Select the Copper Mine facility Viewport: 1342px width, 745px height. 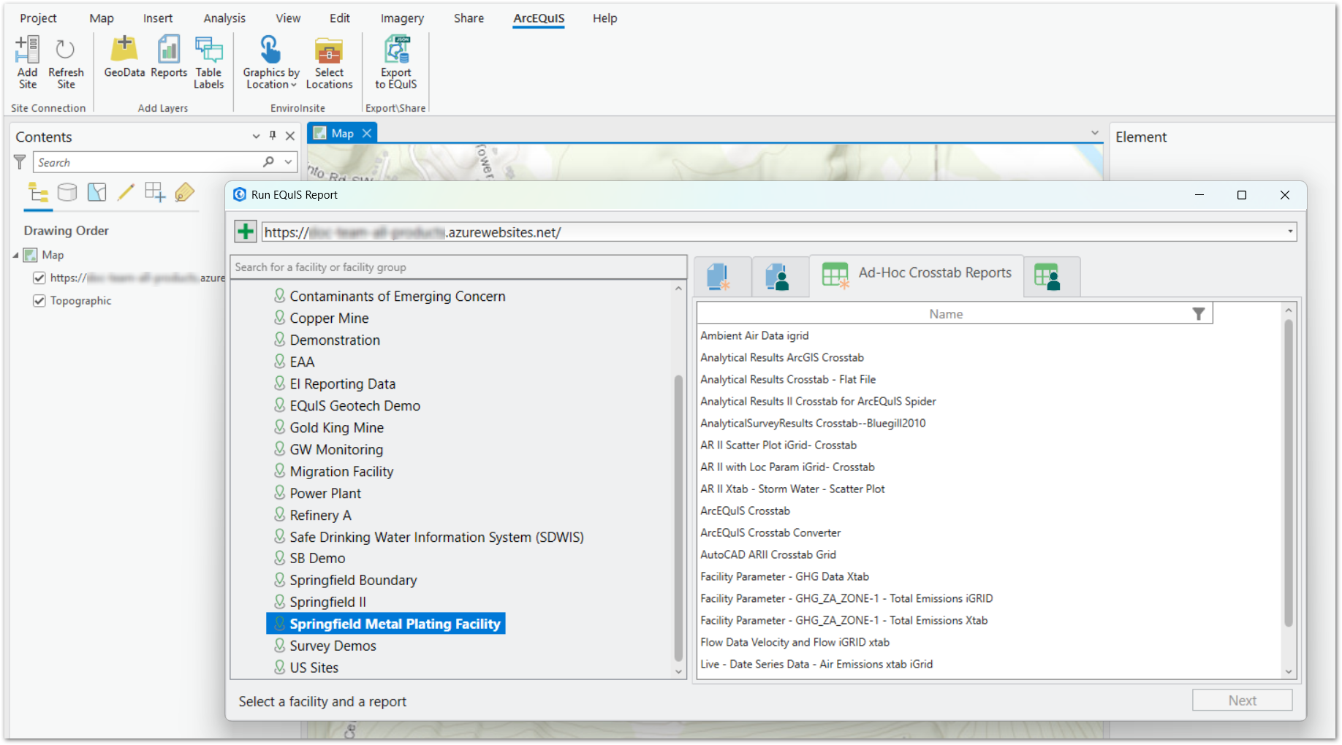329,318
